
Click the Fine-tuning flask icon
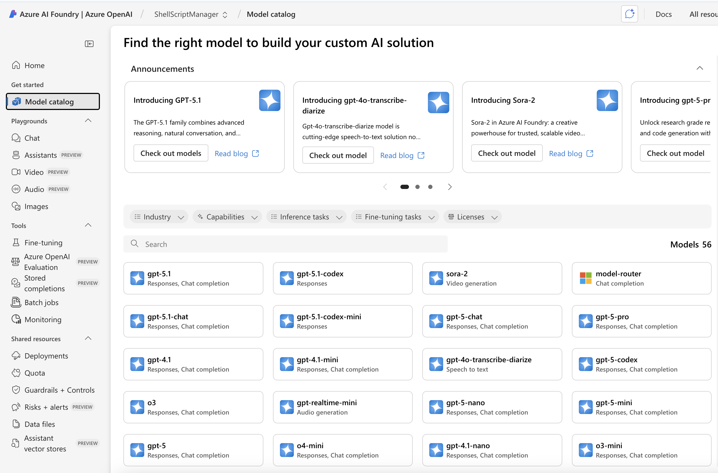click(x=16, y=243)
